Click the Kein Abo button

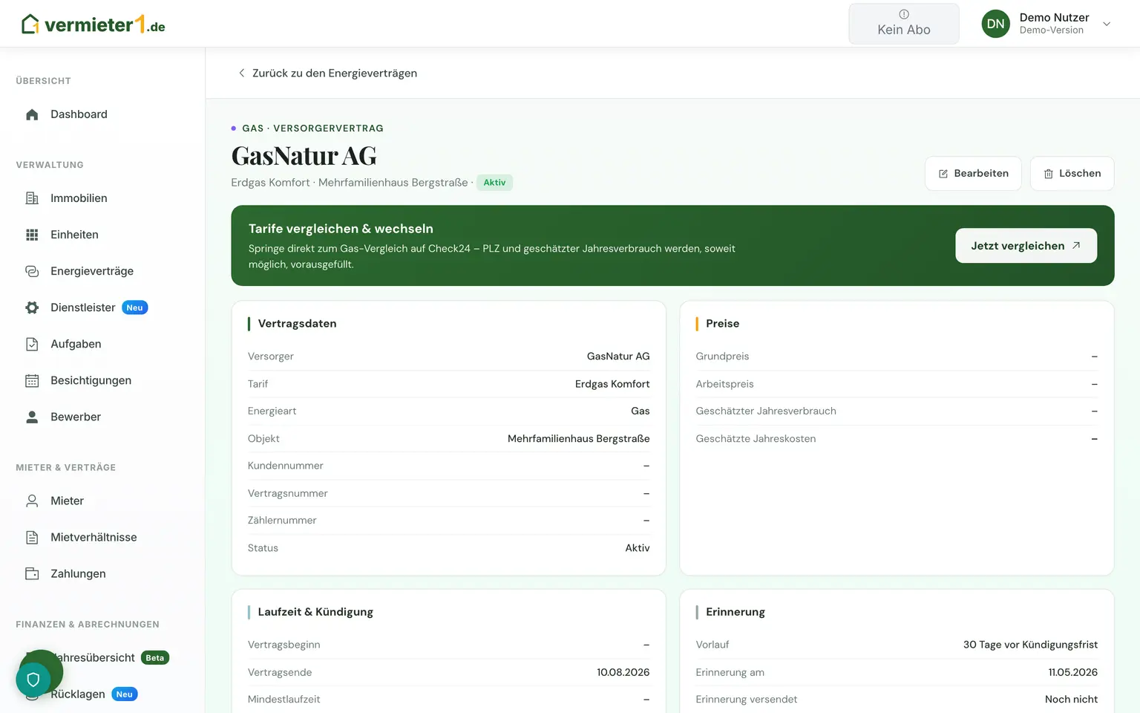904,24
